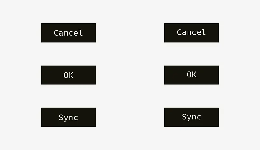The height and width of the screenshot is (150, 260).
Task: Tap the Cancel button above right OK
Action: pos(191,33)
